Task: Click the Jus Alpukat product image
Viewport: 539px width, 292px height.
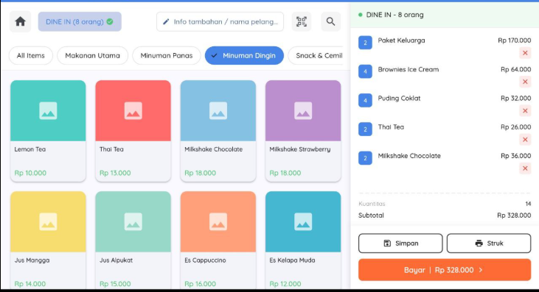Action: [133, 221]
